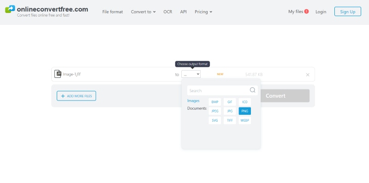Click the search magnifier icon in format popup

(252, 90)
